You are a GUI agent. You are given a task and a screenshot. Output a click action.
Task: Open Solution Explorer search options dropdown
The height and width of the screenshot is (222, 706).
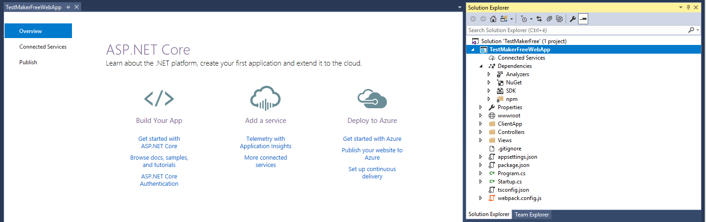pyautogui.click(x=698, y=30)
